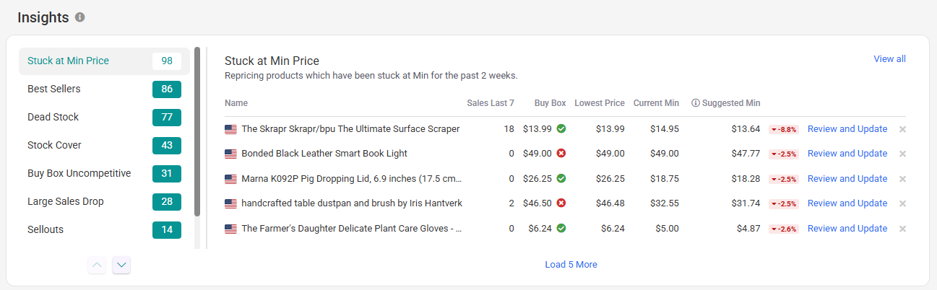Open the Best Sellers insight

(x=104, y=89)
